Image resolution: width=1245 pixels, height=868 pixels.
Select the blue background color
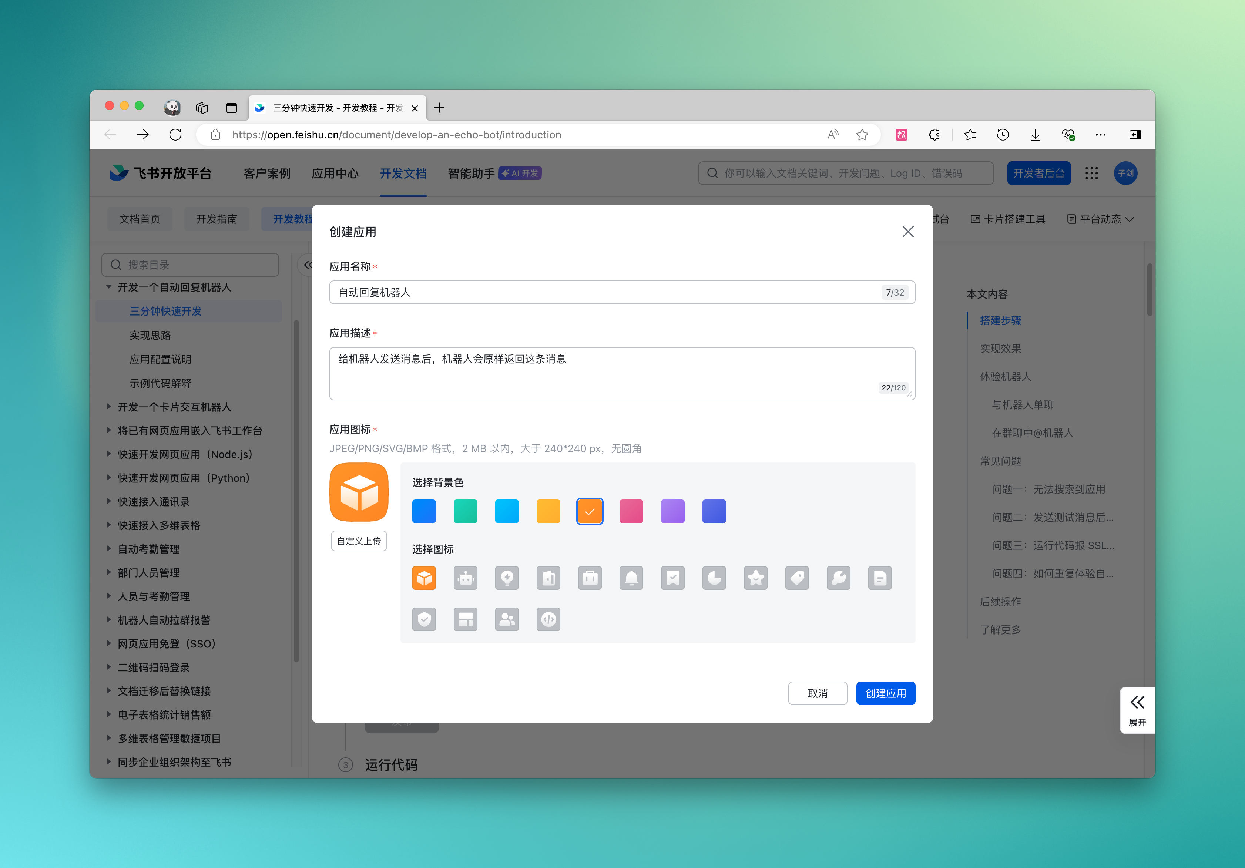424,511
